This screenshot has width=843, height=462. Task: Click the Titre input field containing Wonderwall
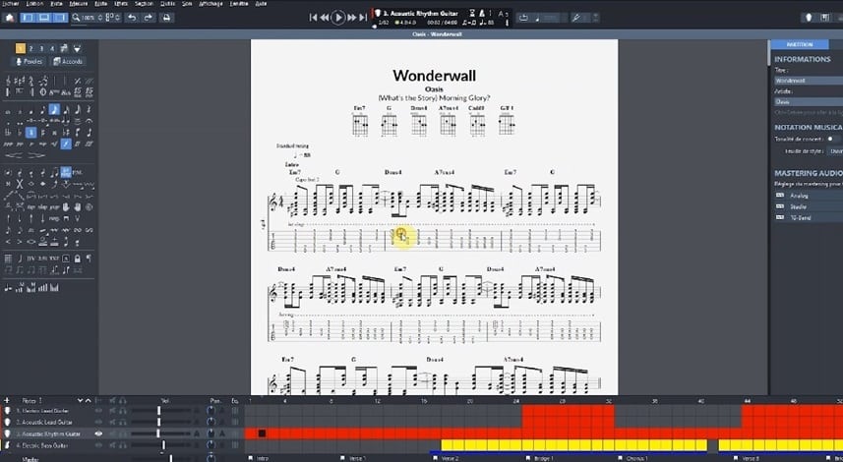809,80
